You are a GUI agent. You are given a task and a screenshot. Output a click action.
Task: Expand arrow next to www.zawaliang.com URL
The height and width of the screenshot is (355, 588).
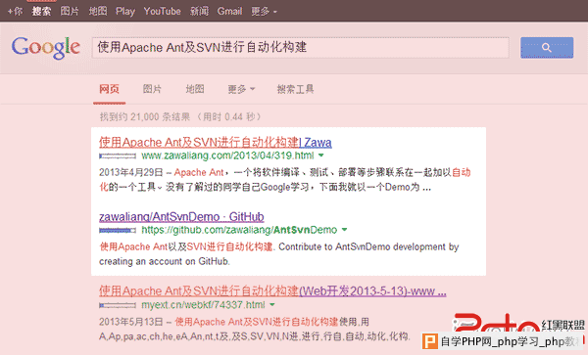321,155
